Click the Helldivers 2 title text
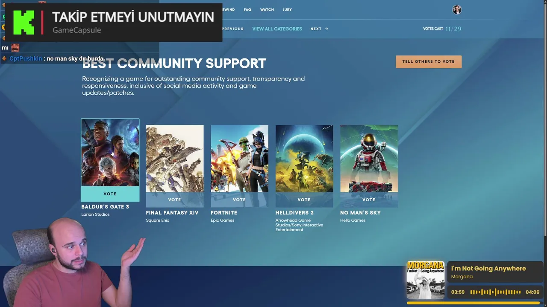The height and width of the screenshot is (307, 547). (294, 213)
